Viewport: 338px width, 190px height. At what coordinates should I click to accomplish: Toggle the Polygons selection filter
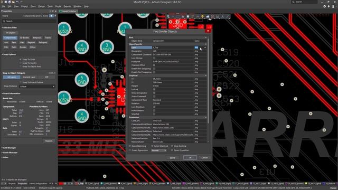point(43,42)
